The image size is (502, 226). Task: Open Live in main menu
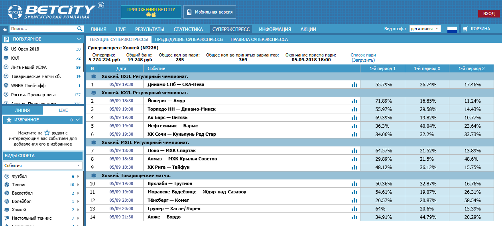[x=121, y=29]
